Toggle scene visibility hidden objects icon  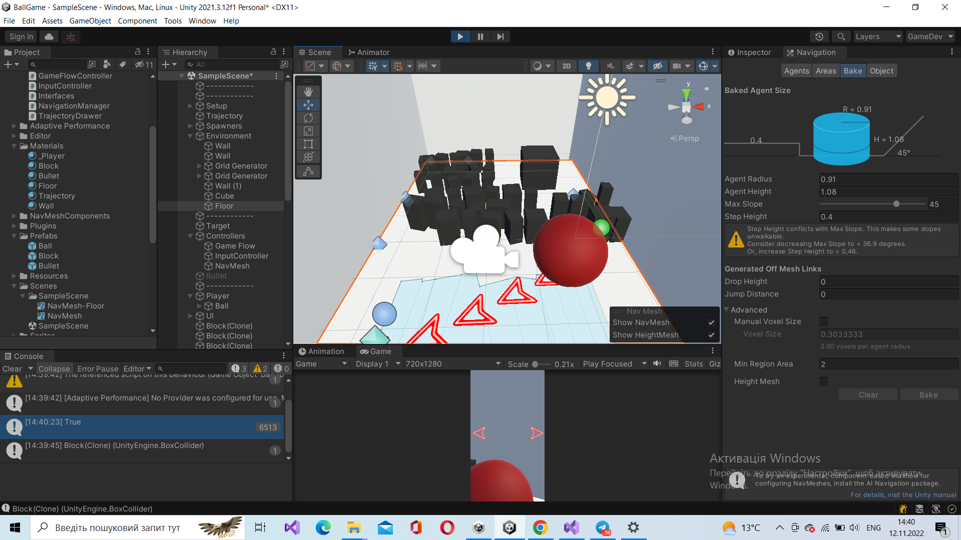point(657,66)
